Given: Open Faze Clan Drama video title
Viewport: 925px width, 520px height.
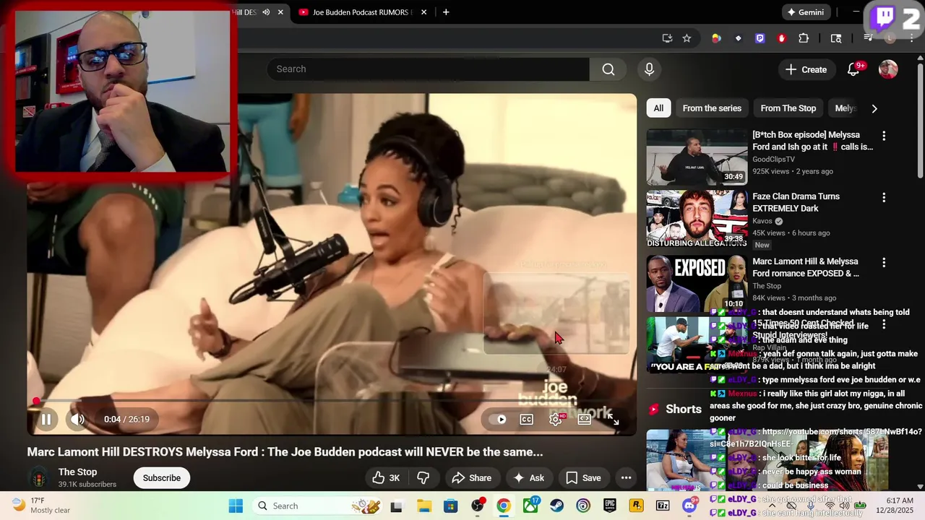Looking at the screenshot, I should point(796,202).
